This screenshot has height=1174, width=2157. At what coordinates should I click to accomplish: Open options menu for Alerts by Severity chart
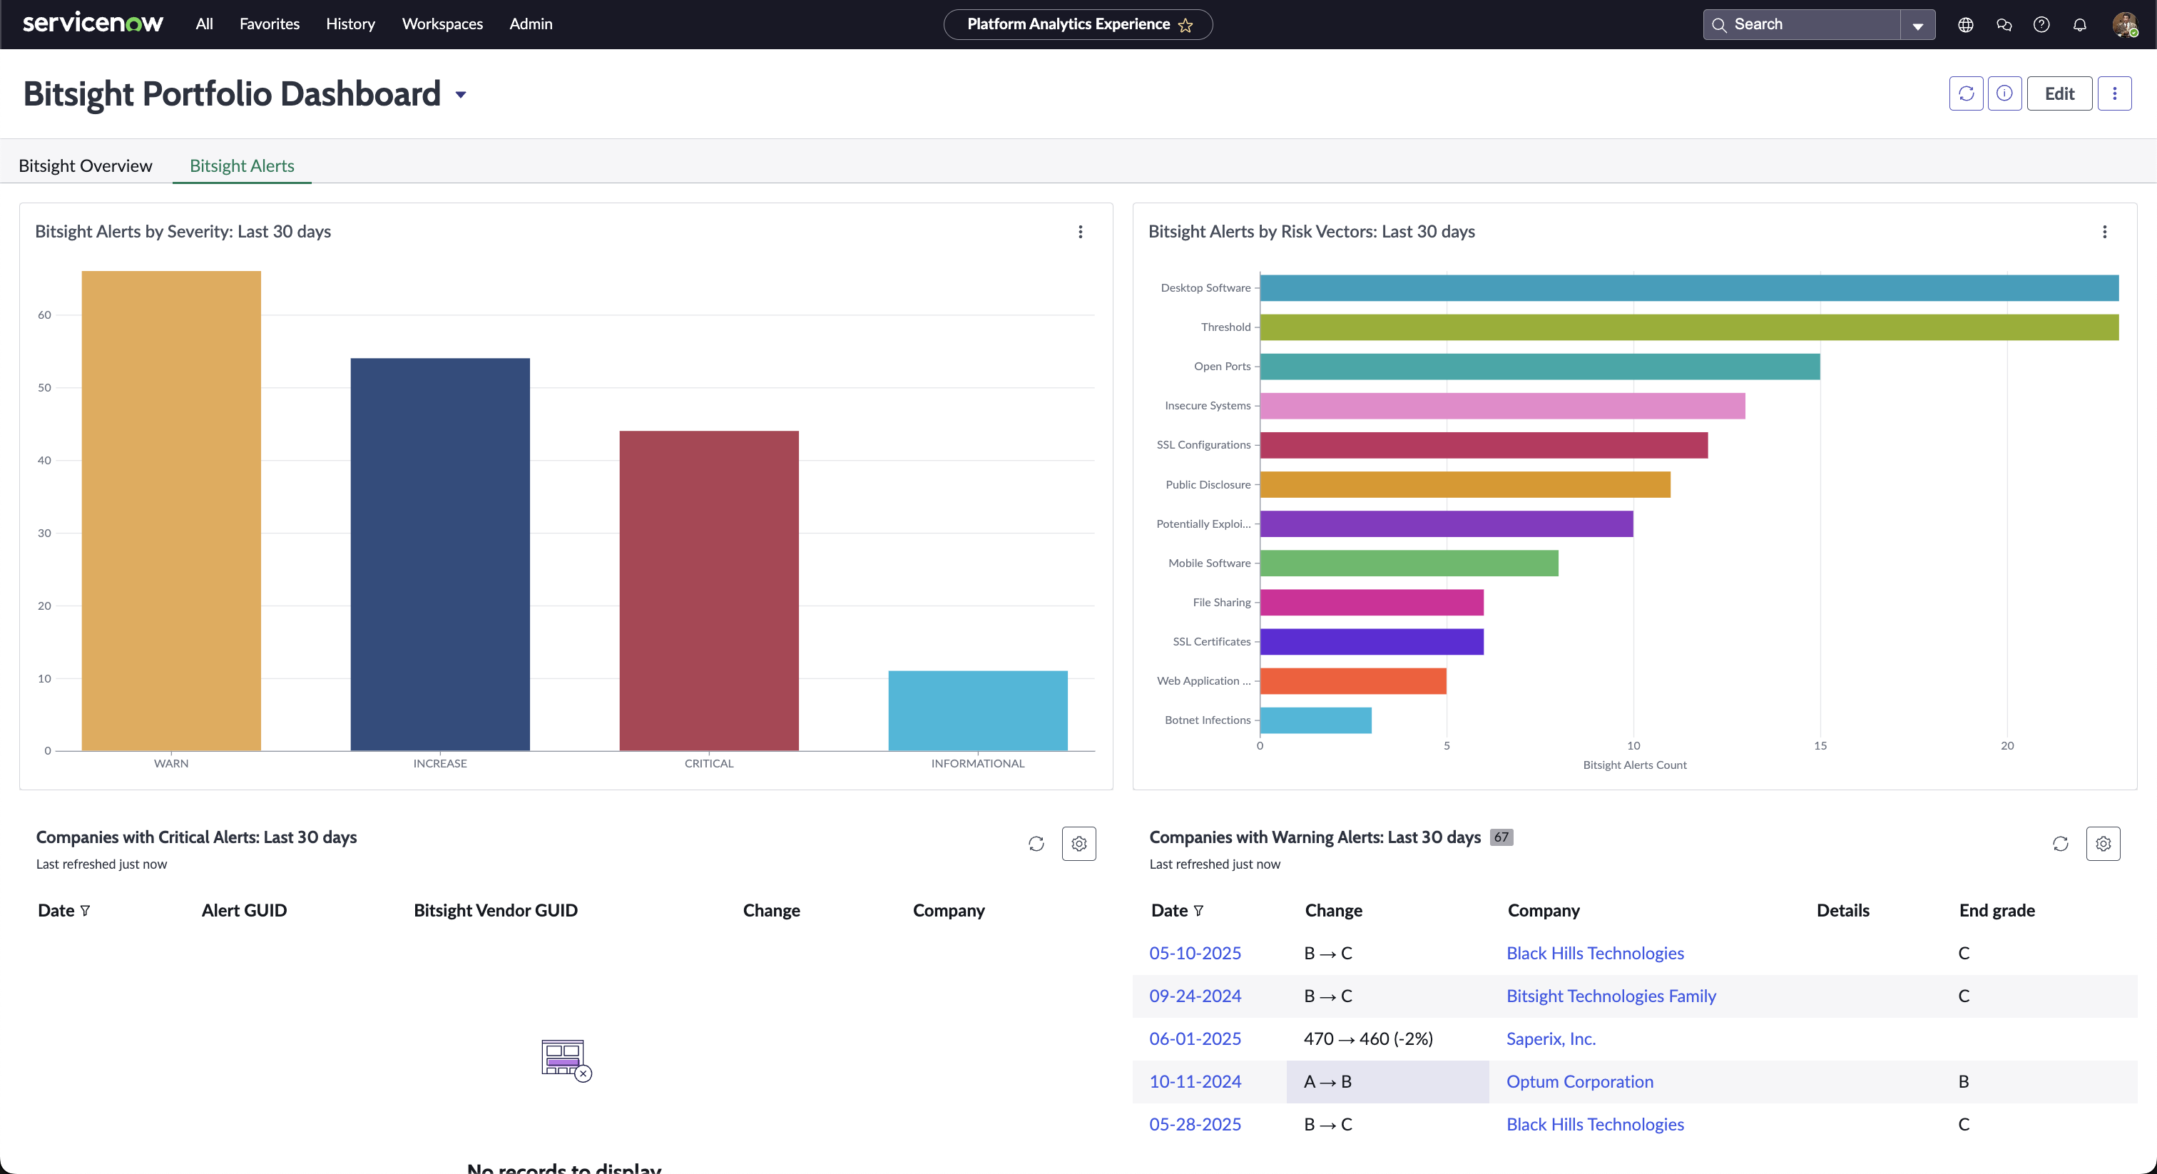[x=1080, y=232]
